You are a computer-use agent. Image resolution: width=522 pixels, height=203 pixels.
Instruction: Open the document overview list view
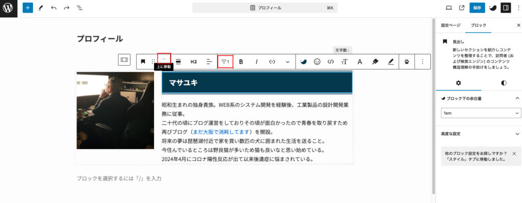pyautogui.click(x=79, y=8)
